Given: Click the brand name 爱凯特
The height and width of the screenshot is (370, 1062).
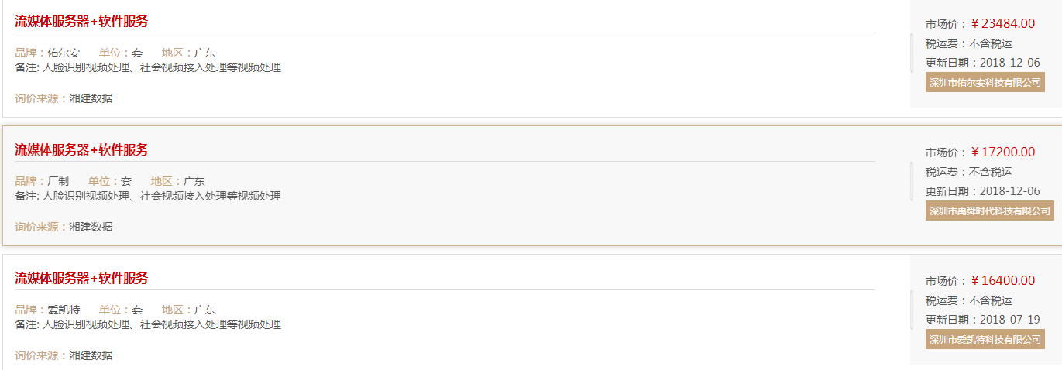Looking at the screenshot, I should pyautogui.click(x=64, y=310).
